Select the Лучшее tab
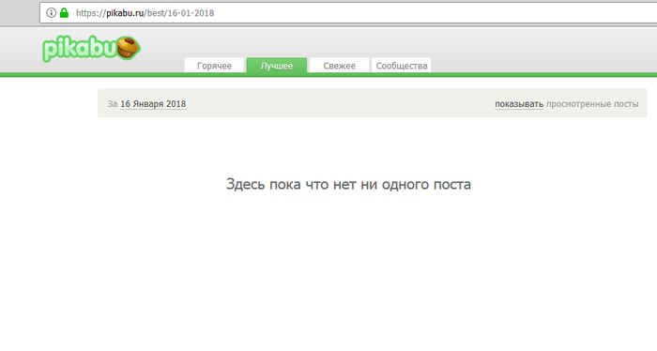Image resolution: width=657 pixels, height=351 pixels. (277, 66)
